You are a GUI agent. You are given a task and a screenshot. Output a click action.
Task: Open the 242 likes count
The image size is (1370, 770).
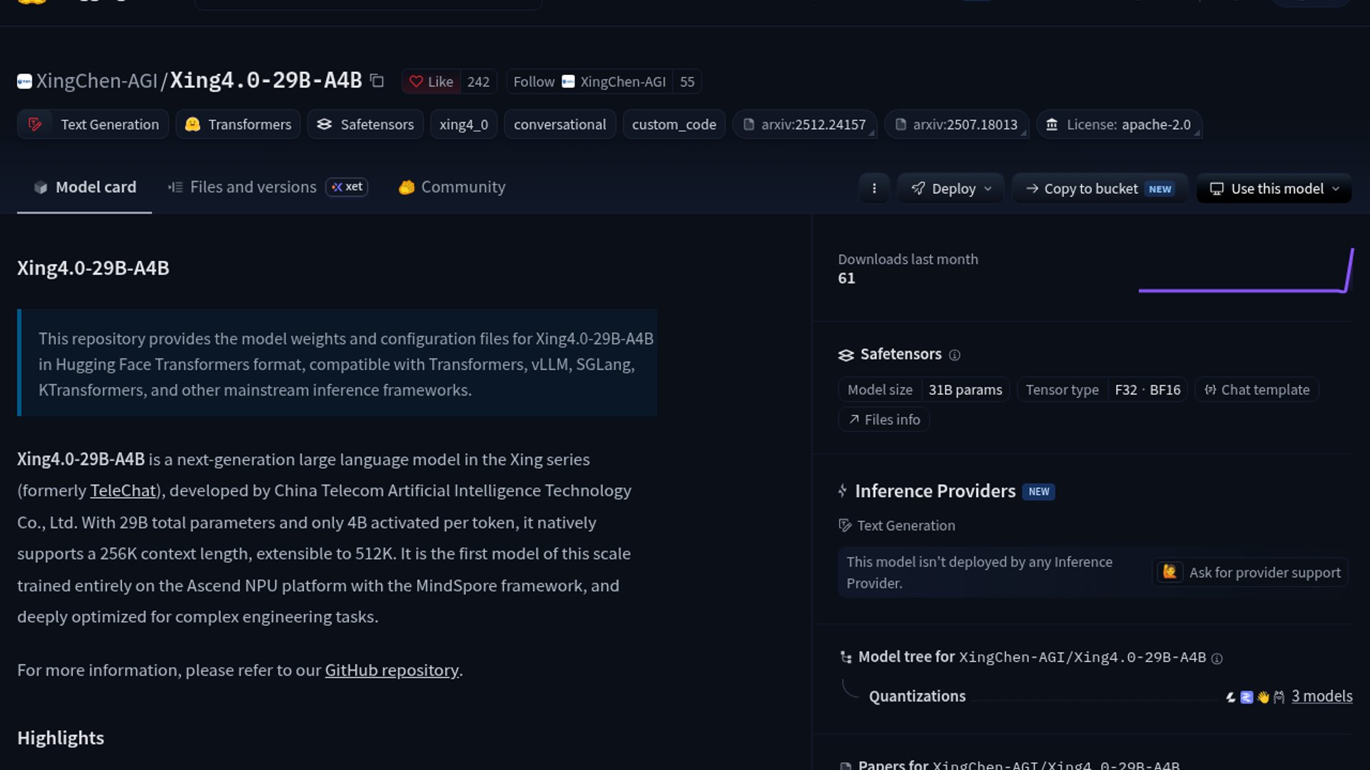coord(478,81)
